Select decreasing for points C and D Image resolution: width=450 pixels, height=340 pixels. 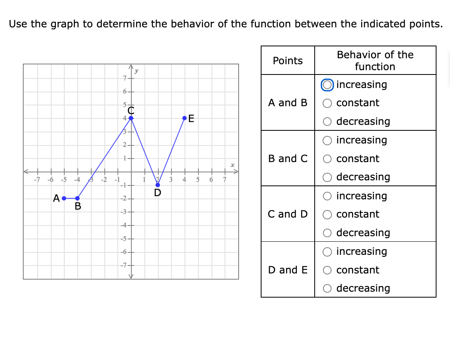pyautogui.click(x=327, y=233)
